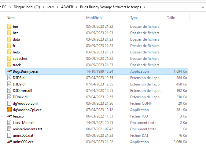Click the Fichier CONF type cell

(141, 103)
